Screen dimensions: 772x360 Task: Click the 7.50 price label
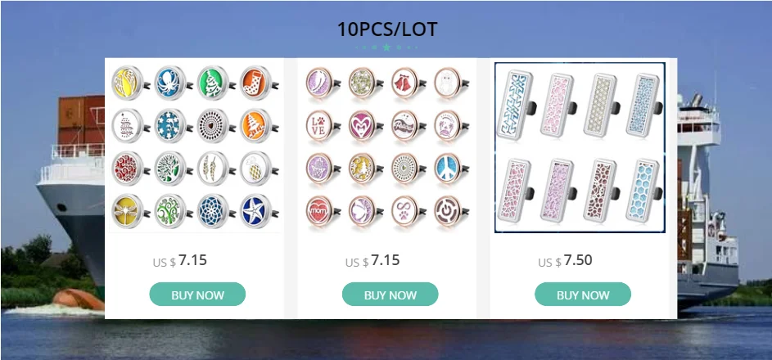pyautogui.click(x=565, y=260)
